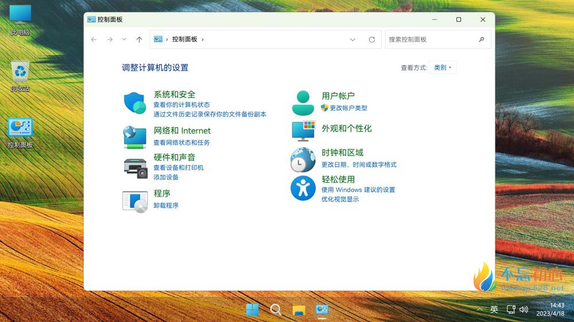Image resolution: width=574 pixels, height=322 pixels.
Task: Open the 更改帐户类型 link
Action: (348, 108)
